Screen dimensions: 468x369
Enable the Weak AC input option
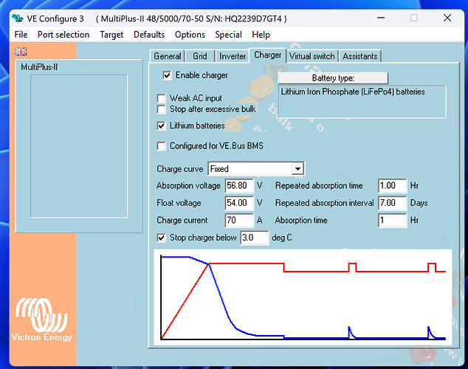click(162, 98)
